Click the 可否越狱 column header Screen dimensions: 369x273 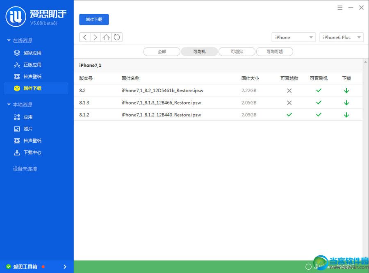pyautogui.click(x=289, y=78)
